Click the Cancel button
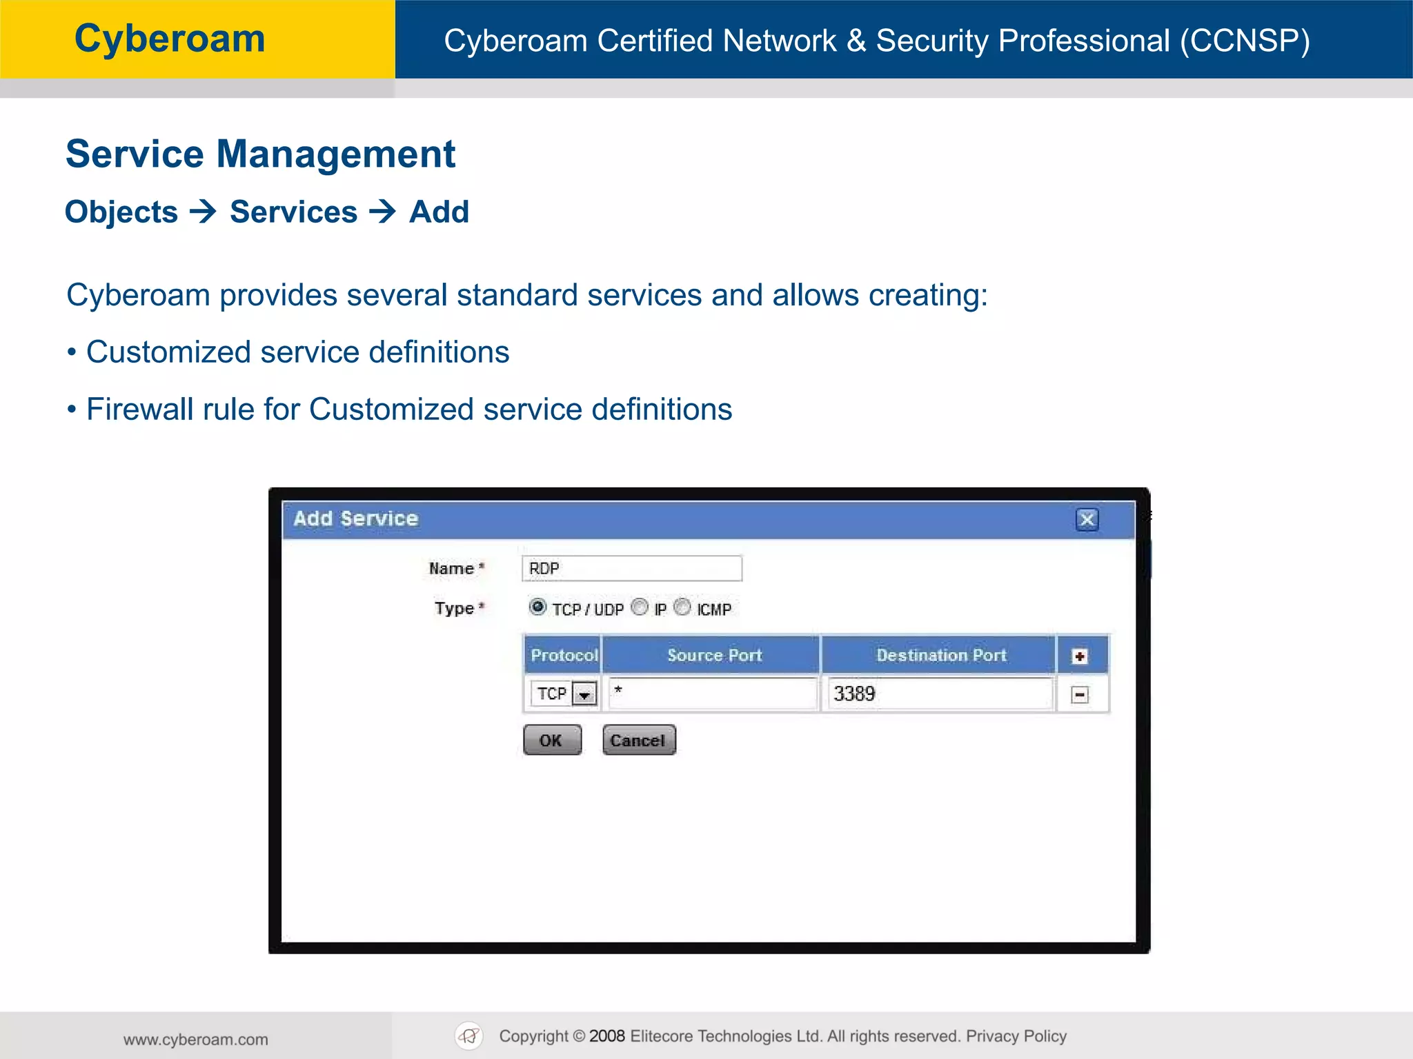The width and height of the screenshot is (1413, 1059). (x=639, y=740)
